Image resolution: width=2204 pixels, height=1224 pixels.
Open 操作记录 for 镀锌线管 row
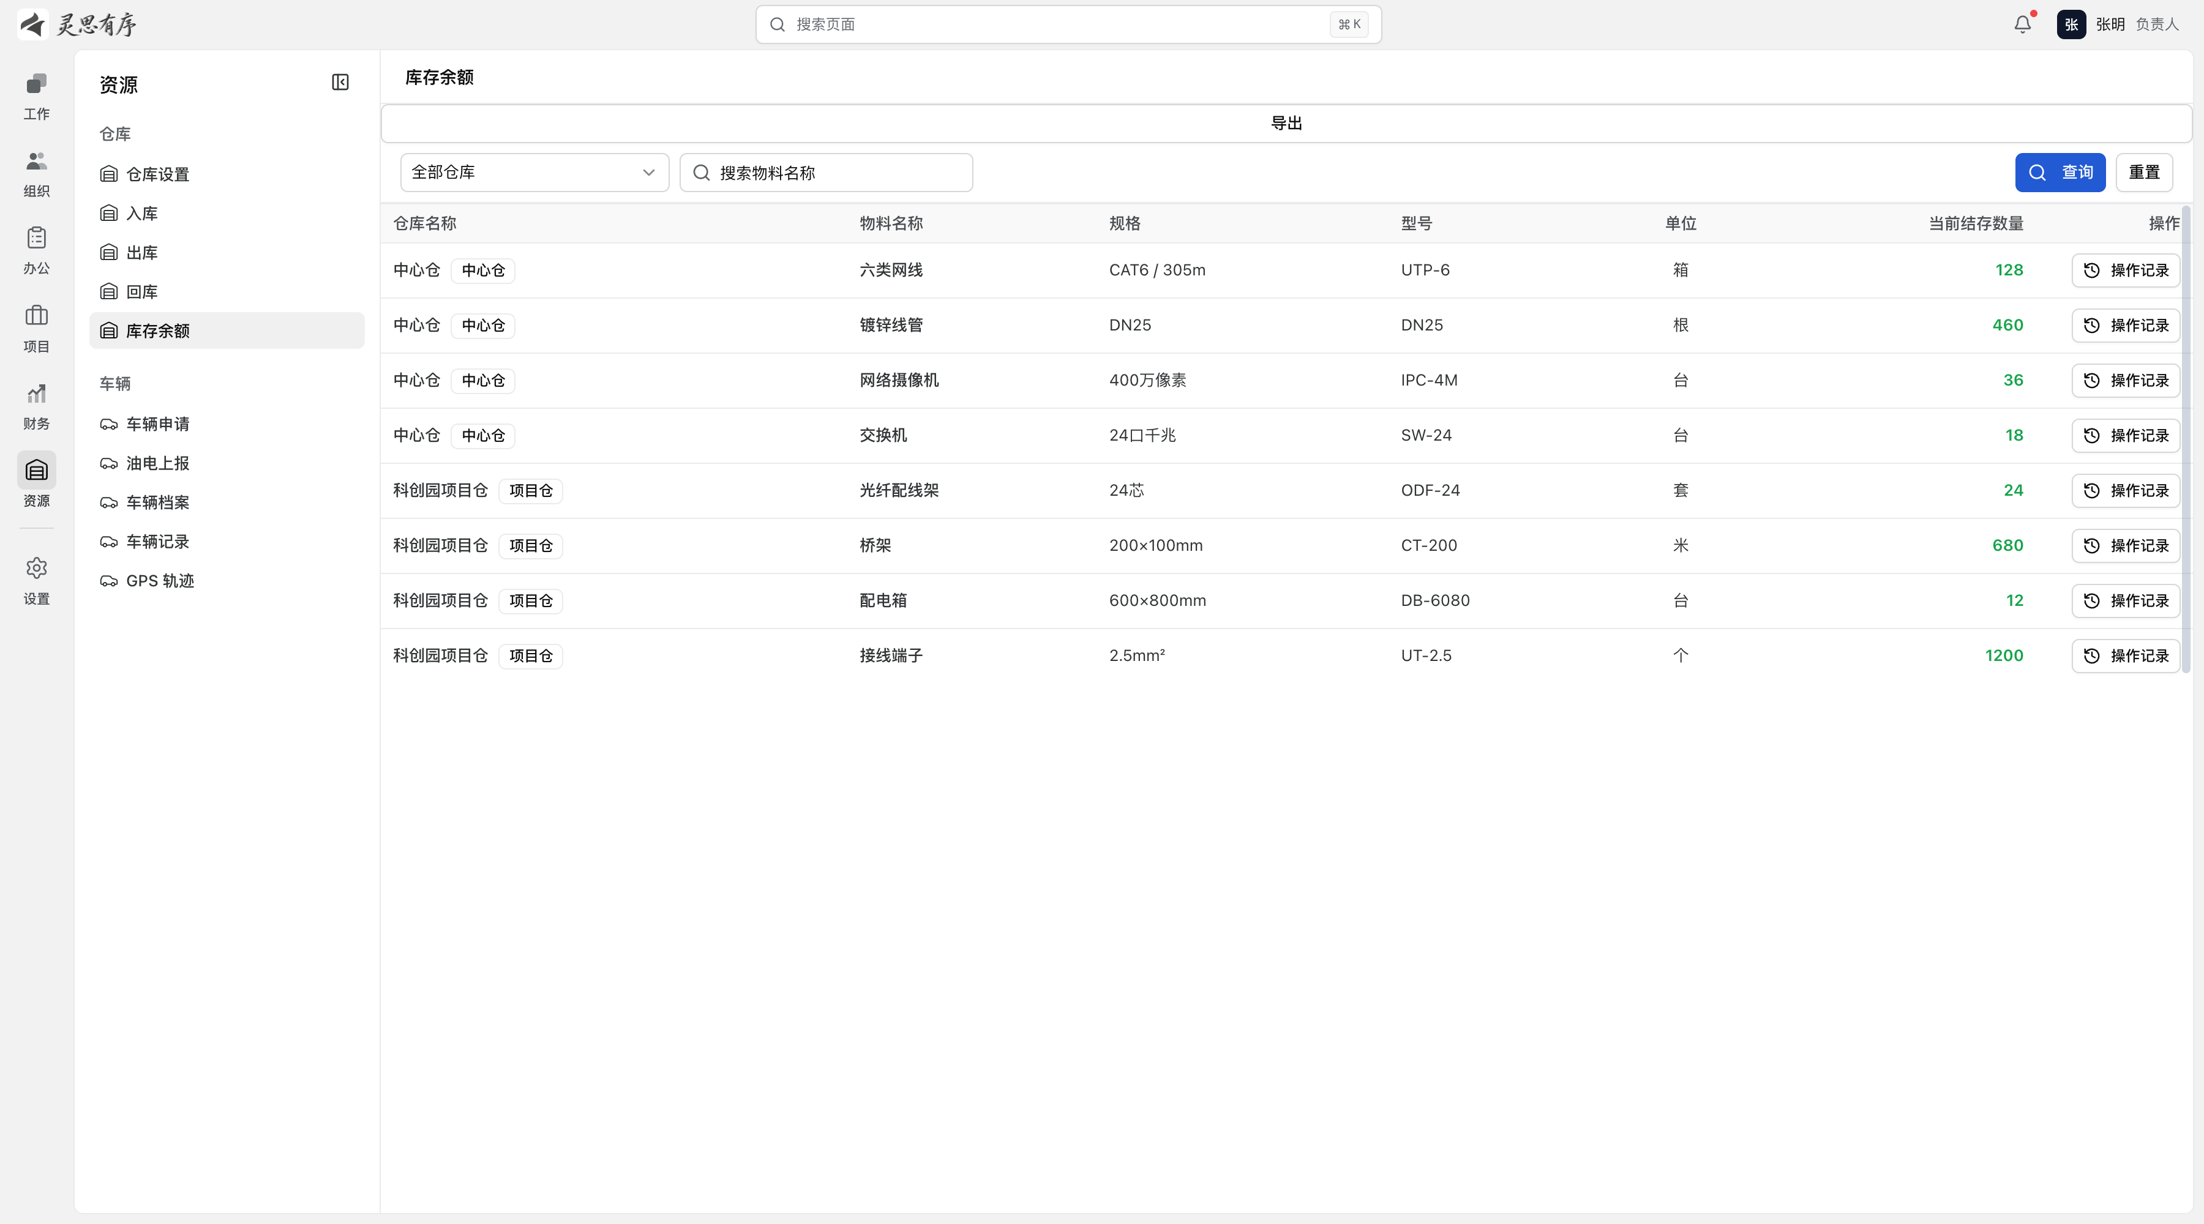tap(2125, 325)
